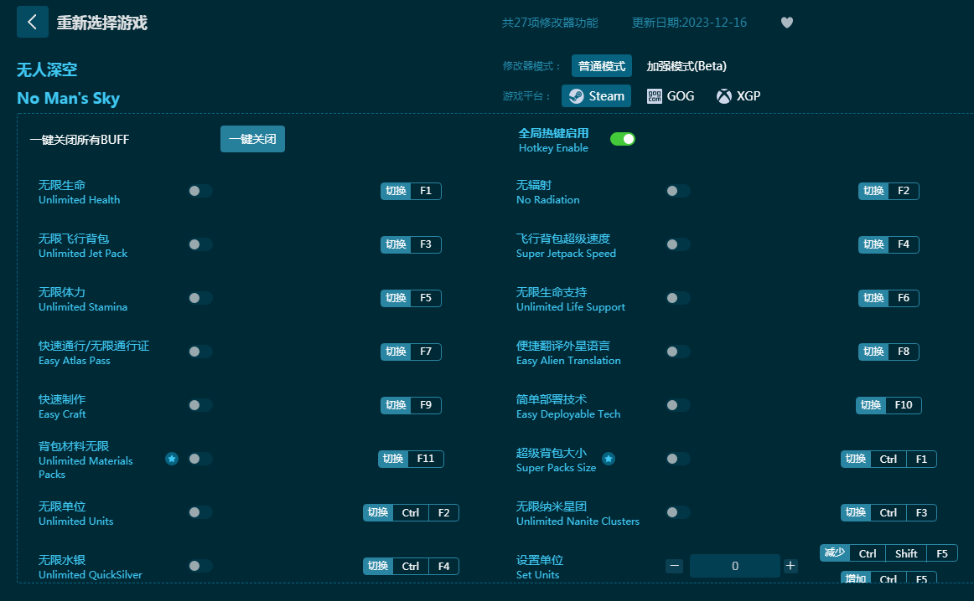Click the F8 hotkey for Easy Alien Translation
Screen dimensions: 974x601
pyautogui.click(x=889, y=352)
